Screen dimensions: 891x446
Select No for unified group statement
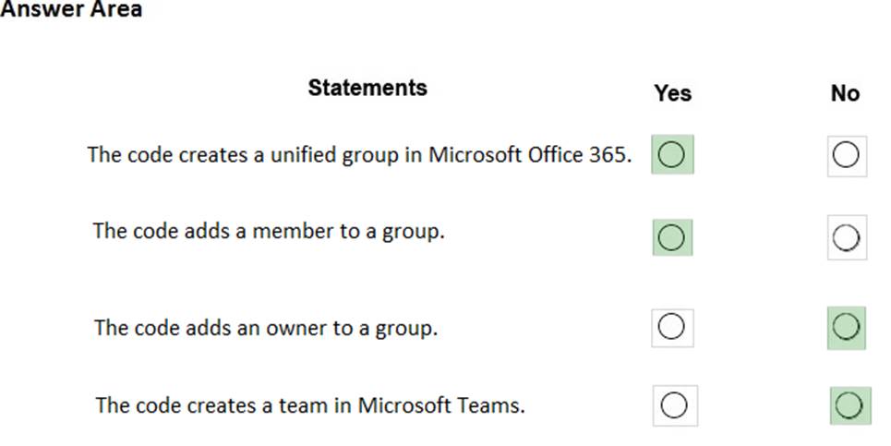coord(846,155)
